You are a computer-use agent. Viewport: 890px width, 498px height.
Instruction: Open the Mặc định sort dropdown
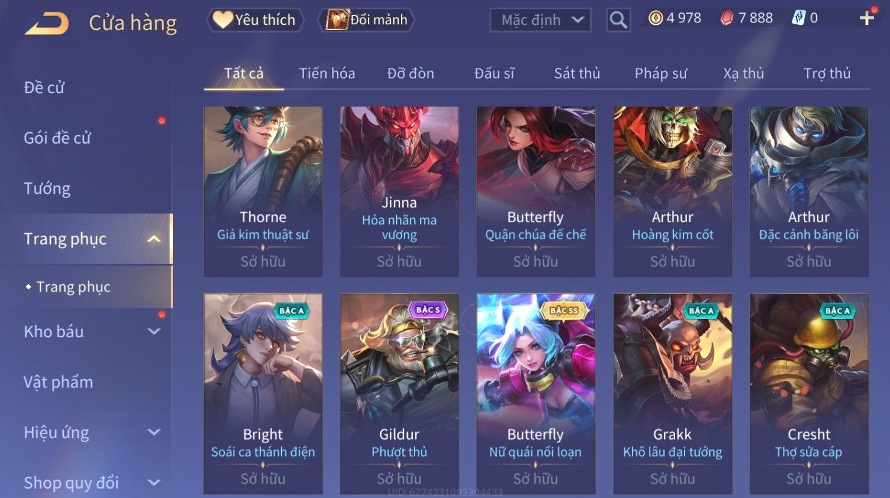tap(540, 20)
